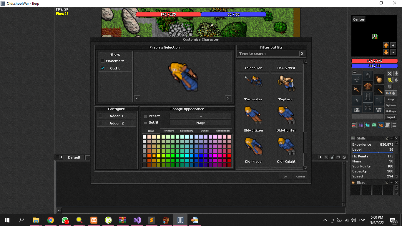The width and height of the screenshot is (402, 226).
Task: Click the boots equipment slot
Action: pyautogui.click(x=368, y=107)
